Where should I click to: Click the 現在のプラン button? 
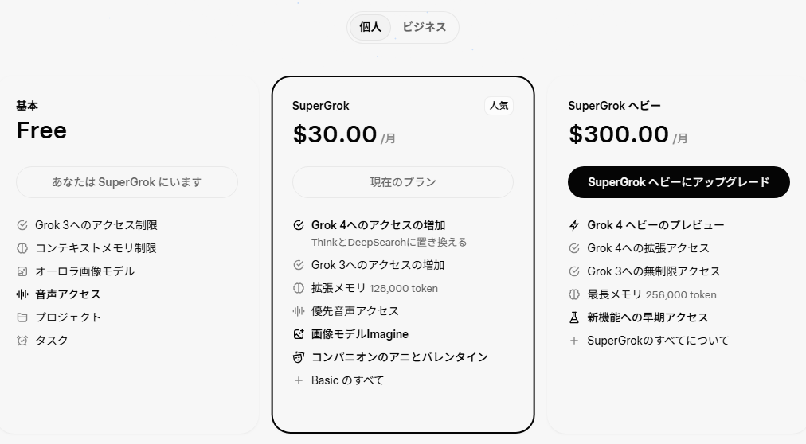(403, 182)
